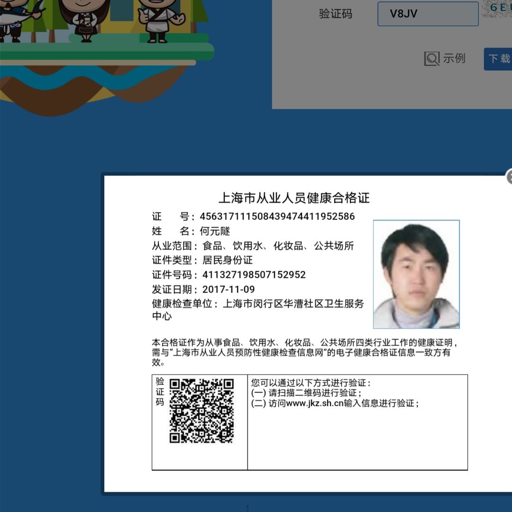Open the 示例 example link
Image resolution: width=512 pixels, height=512 pixels.
(x=454, y=58)
